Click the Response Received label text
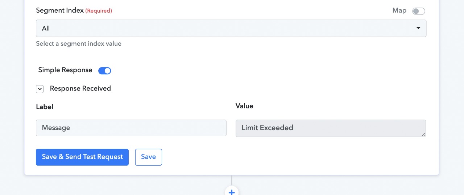Image resolution: width=464 pixels, height=195 pixels. [80, 88]
